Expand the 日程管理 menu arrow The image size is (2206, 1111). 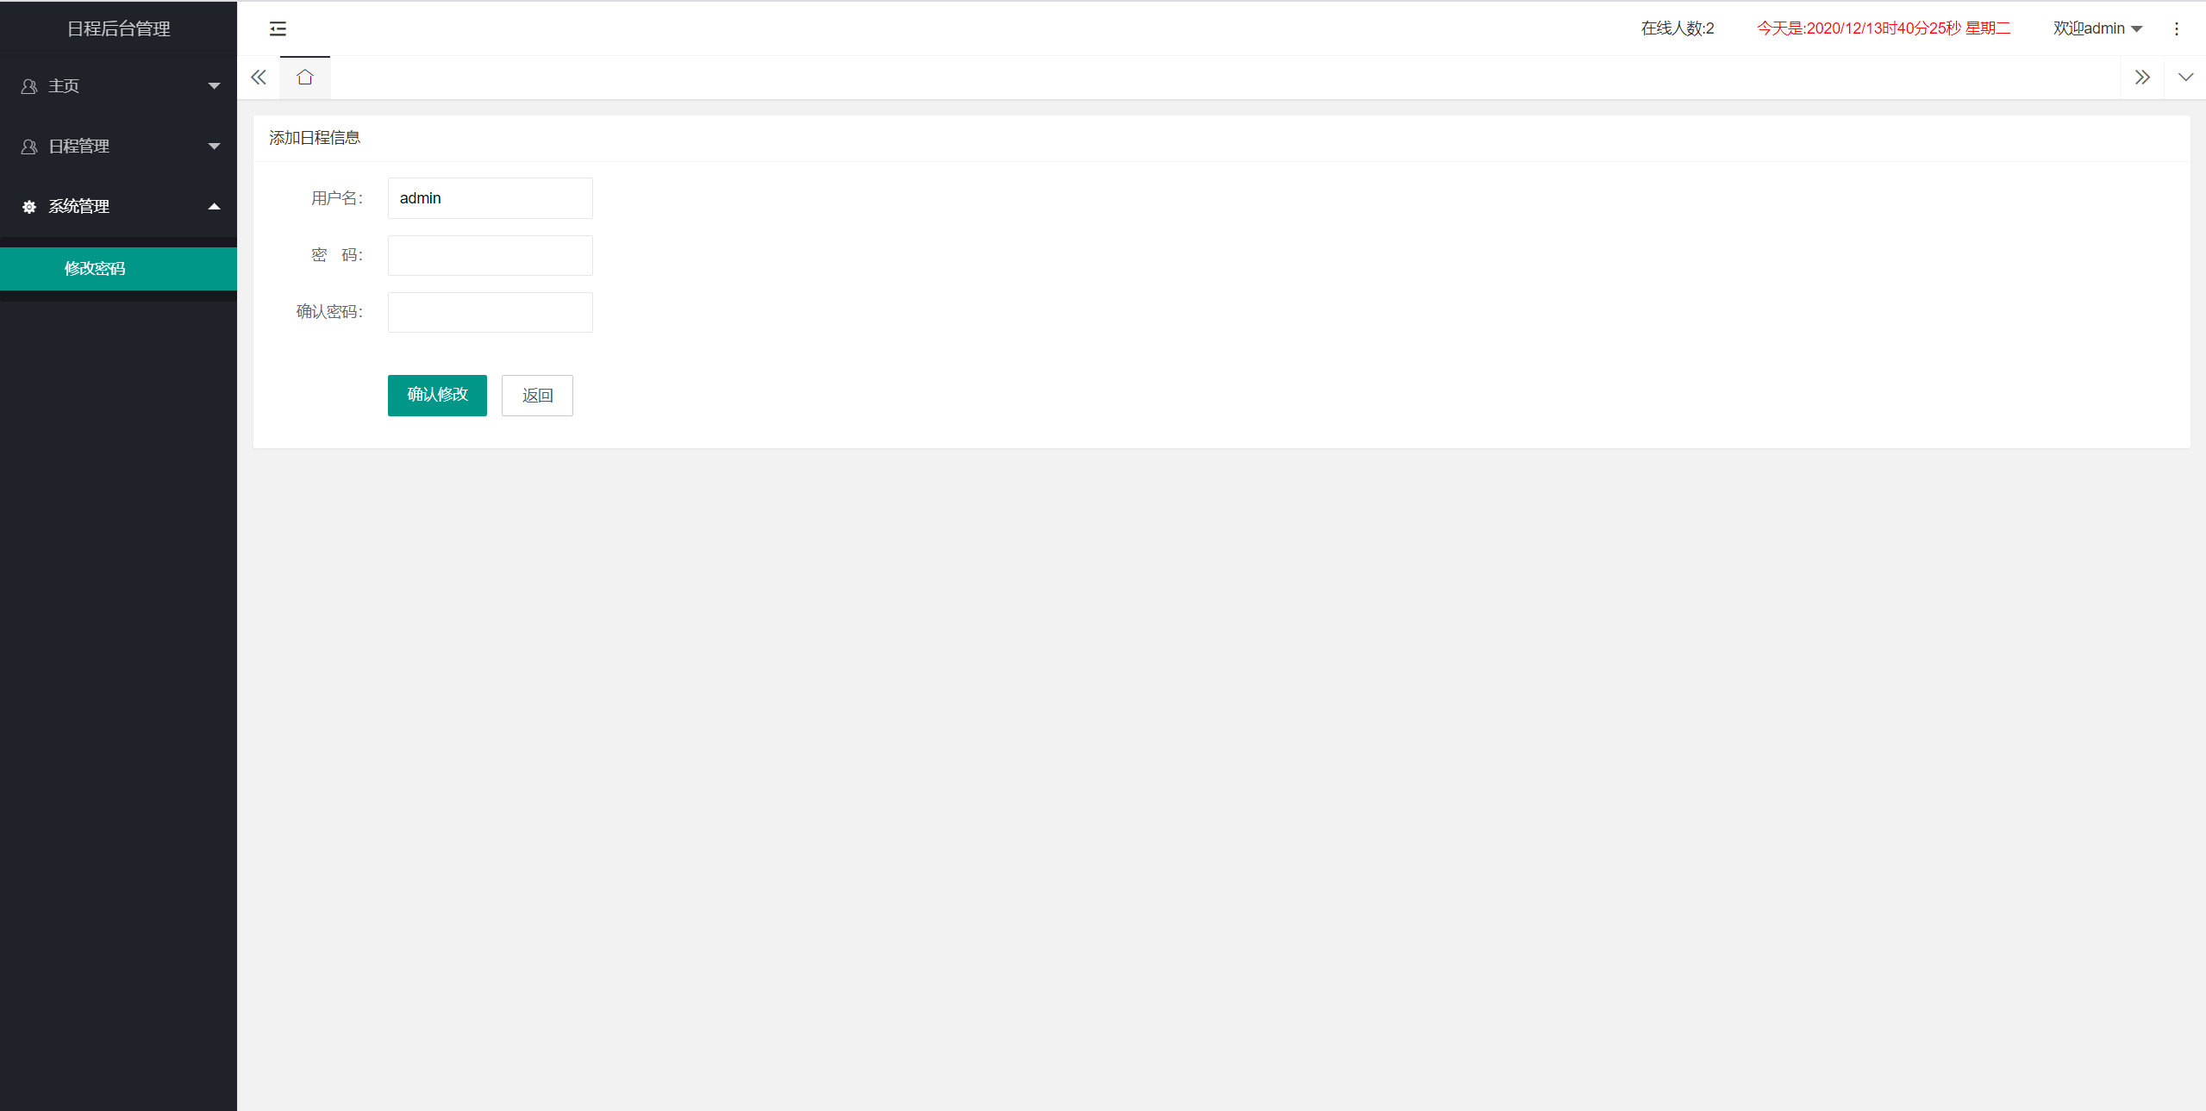click(214, 147)
